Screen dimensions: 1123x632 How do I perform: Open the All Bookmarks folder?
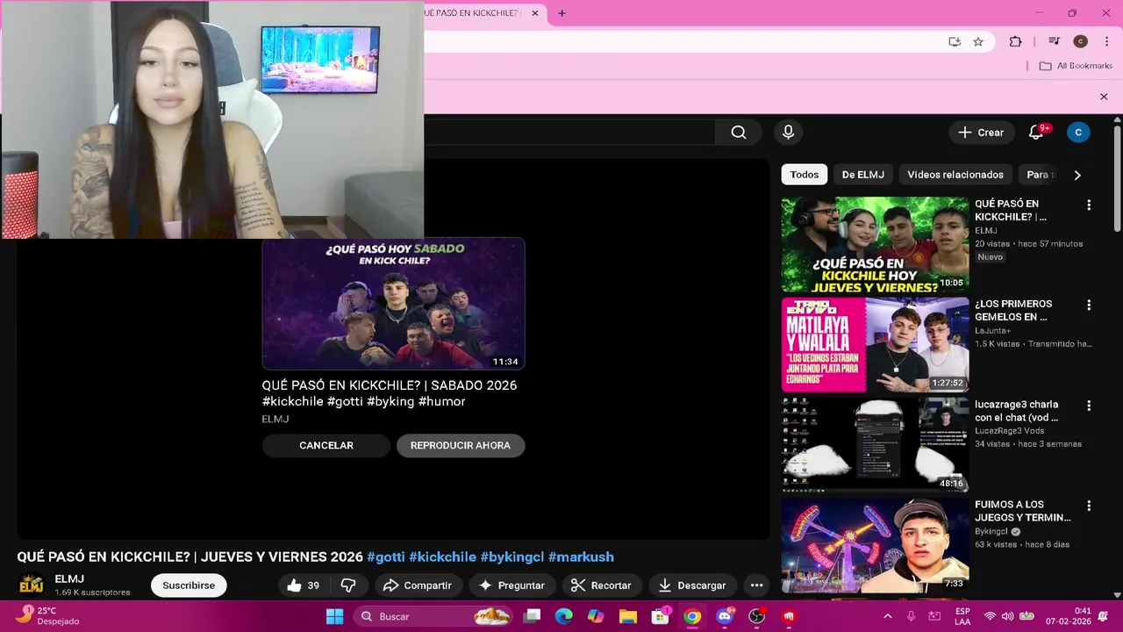(1076, 66)
